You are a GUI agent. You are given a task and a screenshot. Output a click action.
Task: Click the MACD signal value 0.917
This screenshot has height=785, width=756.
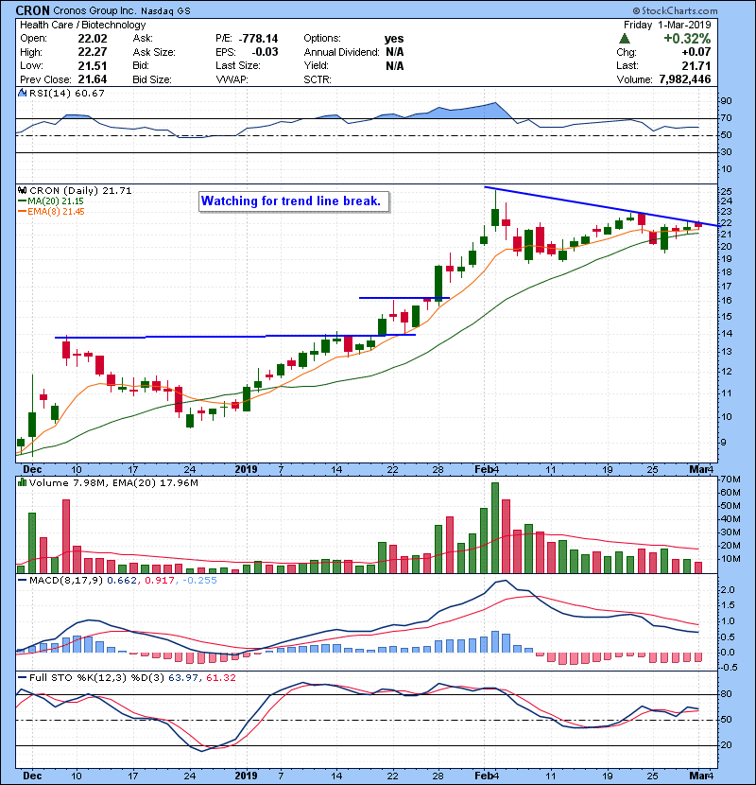pyautogui.click(x=160, y=581)
